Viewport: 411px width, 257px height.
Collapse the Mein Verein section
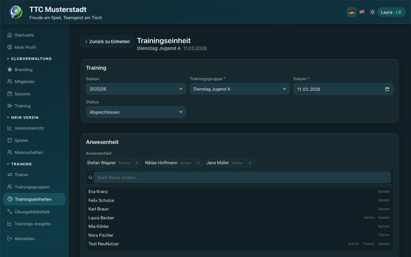point(23,118)
